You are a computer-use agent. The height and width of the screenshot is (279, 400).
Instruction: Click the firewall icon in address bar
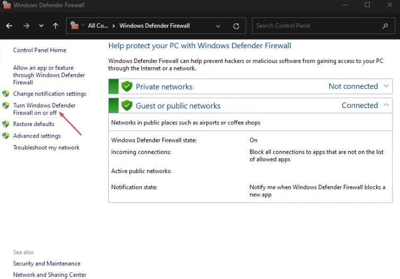point(74,25)
